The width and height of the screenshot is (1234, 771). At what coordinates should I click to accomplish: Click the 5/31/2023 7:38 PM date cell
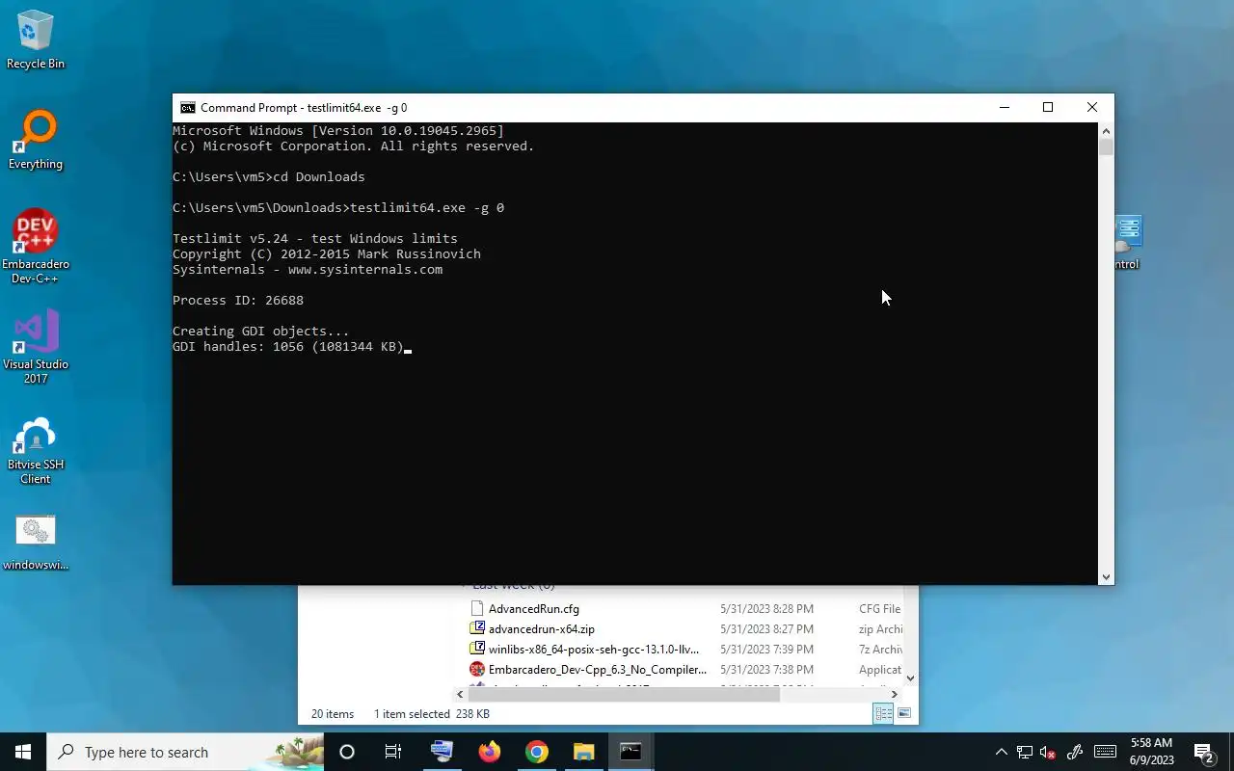tap(766, 670)
